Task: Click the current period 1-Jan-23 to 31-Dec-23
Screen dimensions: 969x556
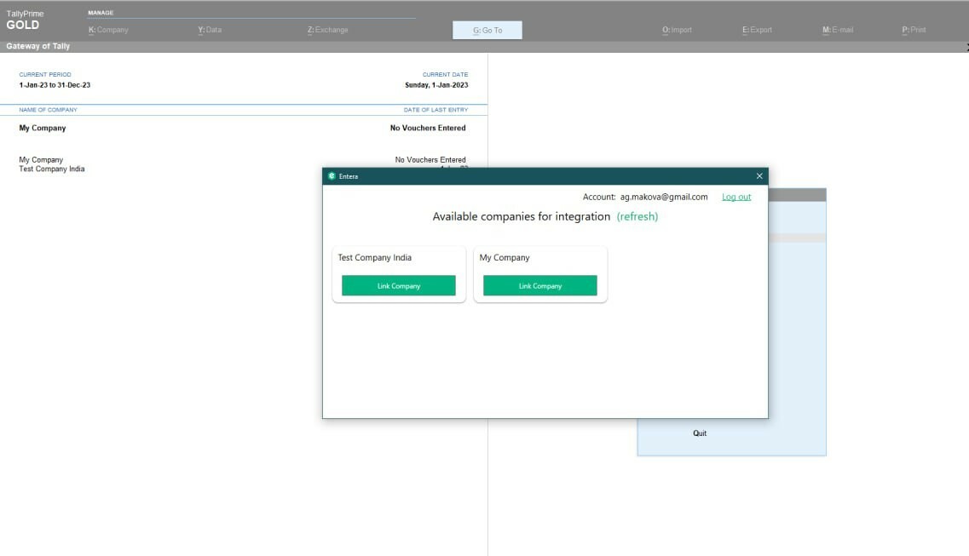Action: tap(55, 85)
